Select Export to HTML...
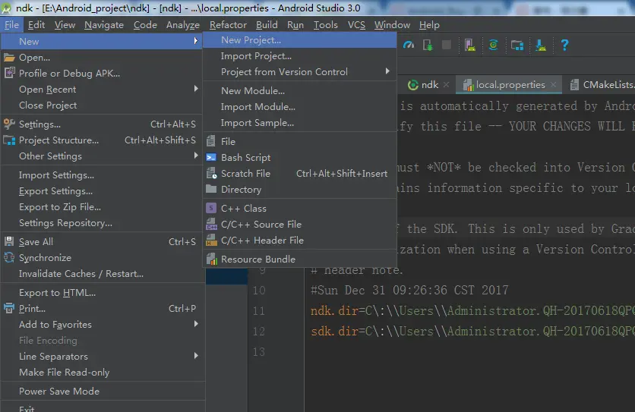635x412 pixels. (101, 293)
